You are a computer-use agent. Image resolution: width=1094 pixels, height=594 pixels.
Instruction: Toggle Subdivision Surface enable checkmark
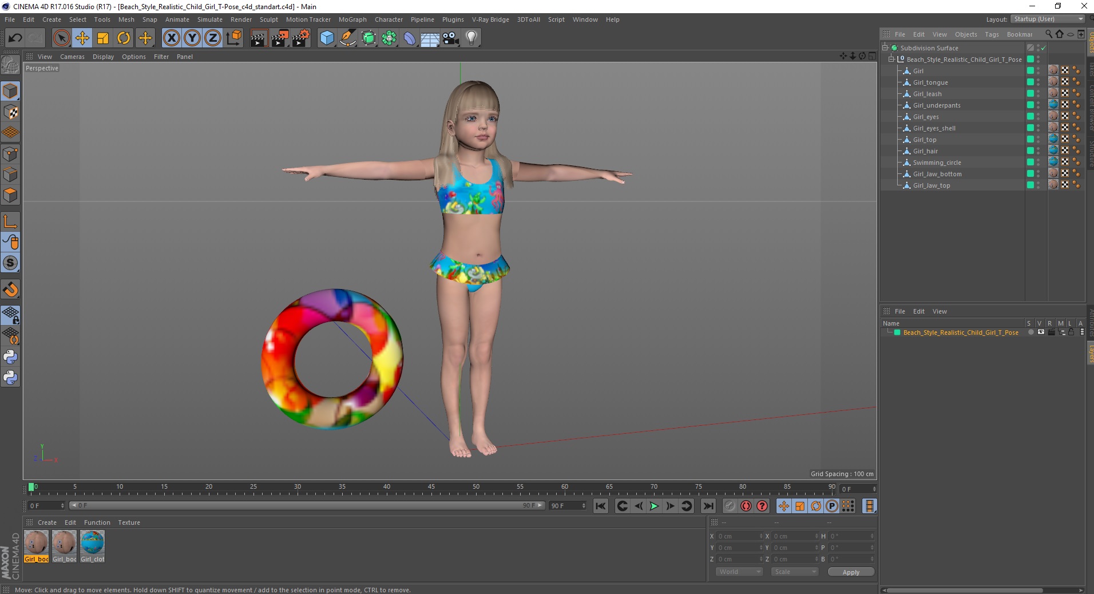1043,48
